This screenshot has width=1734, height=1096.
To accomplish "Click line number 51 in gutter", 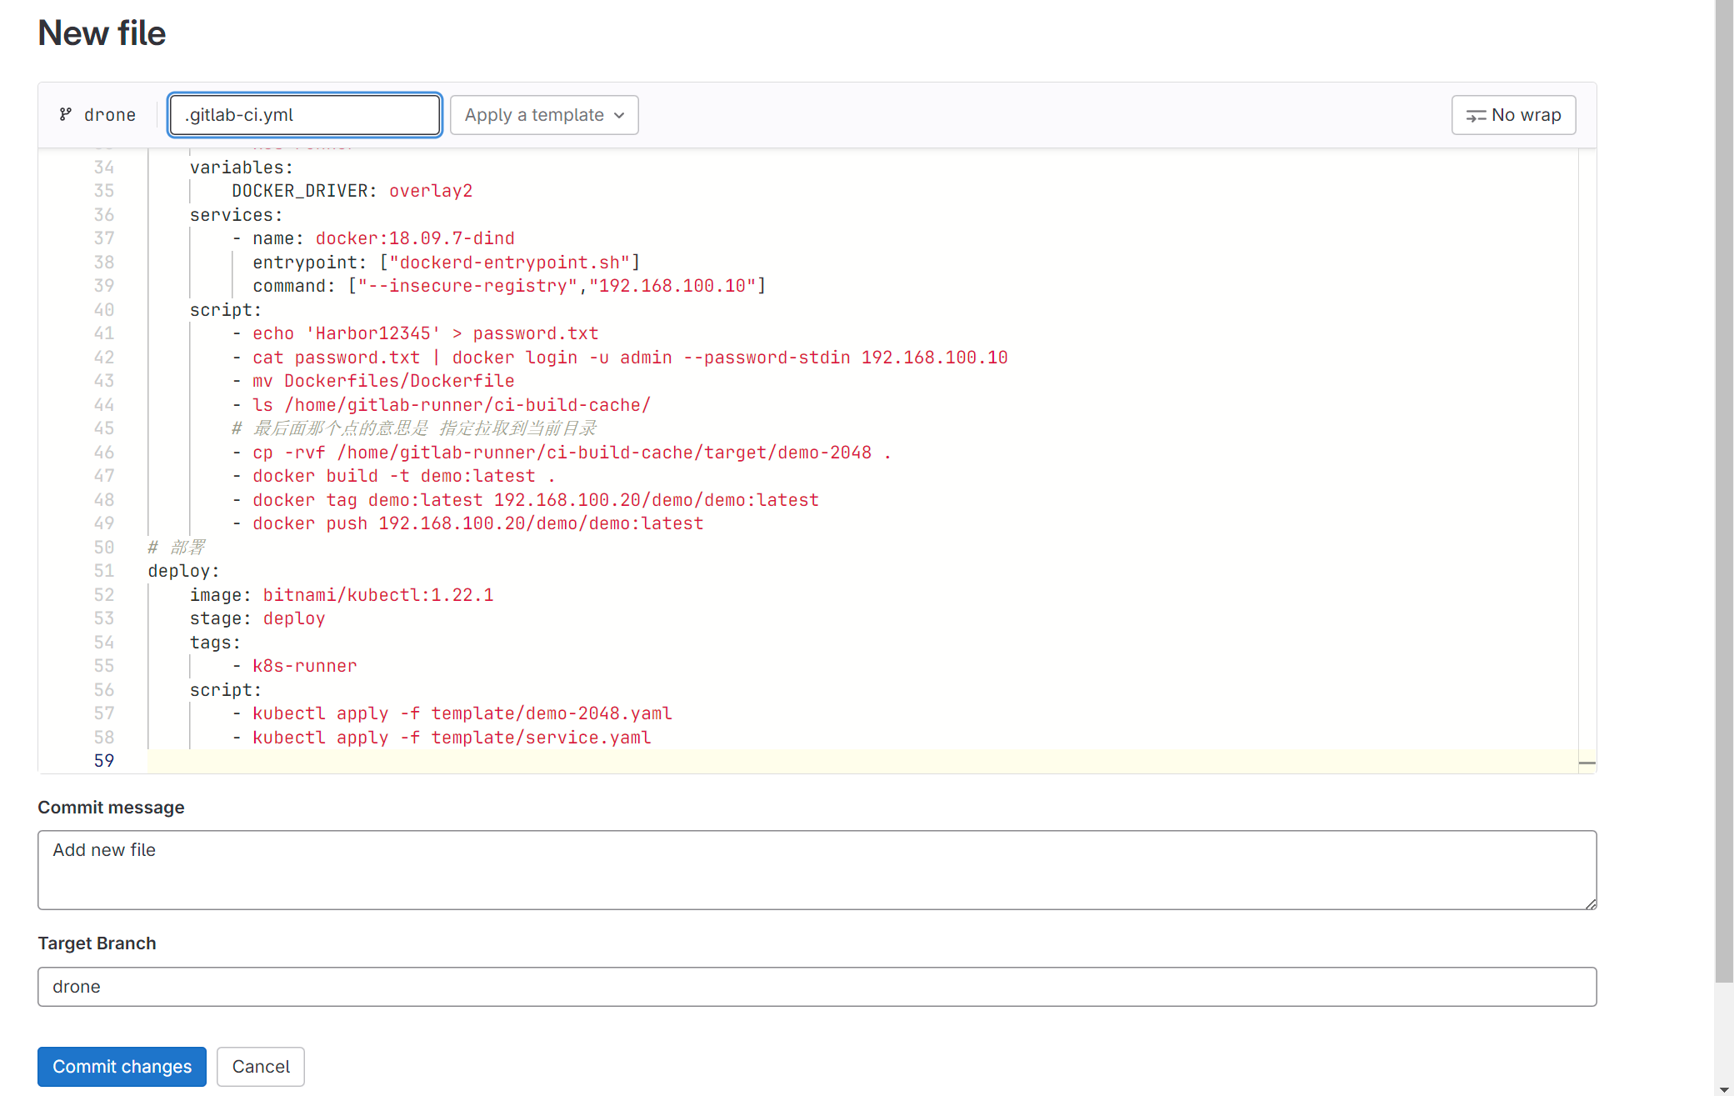I will 103,571.
